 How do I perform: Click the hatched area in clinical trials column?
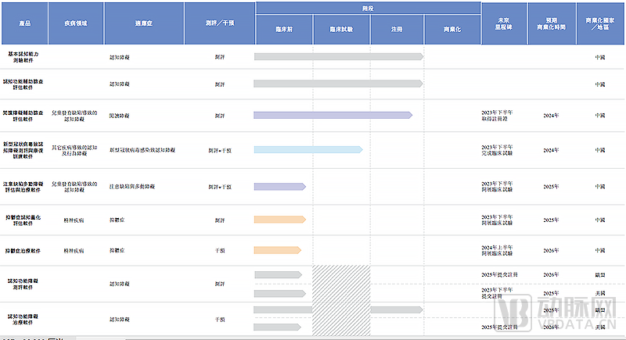[x=340, y=301]
